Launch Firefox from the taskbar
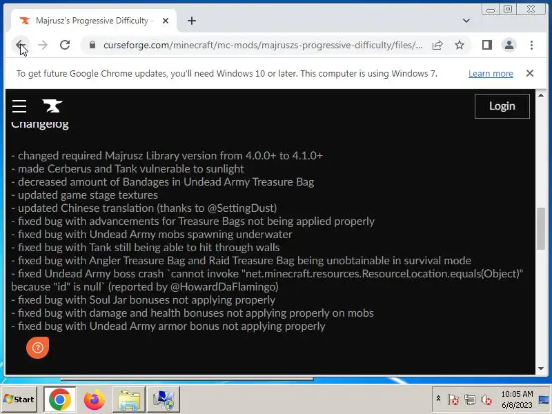Viewport: 552px width, 414px height. pos(94,400)
